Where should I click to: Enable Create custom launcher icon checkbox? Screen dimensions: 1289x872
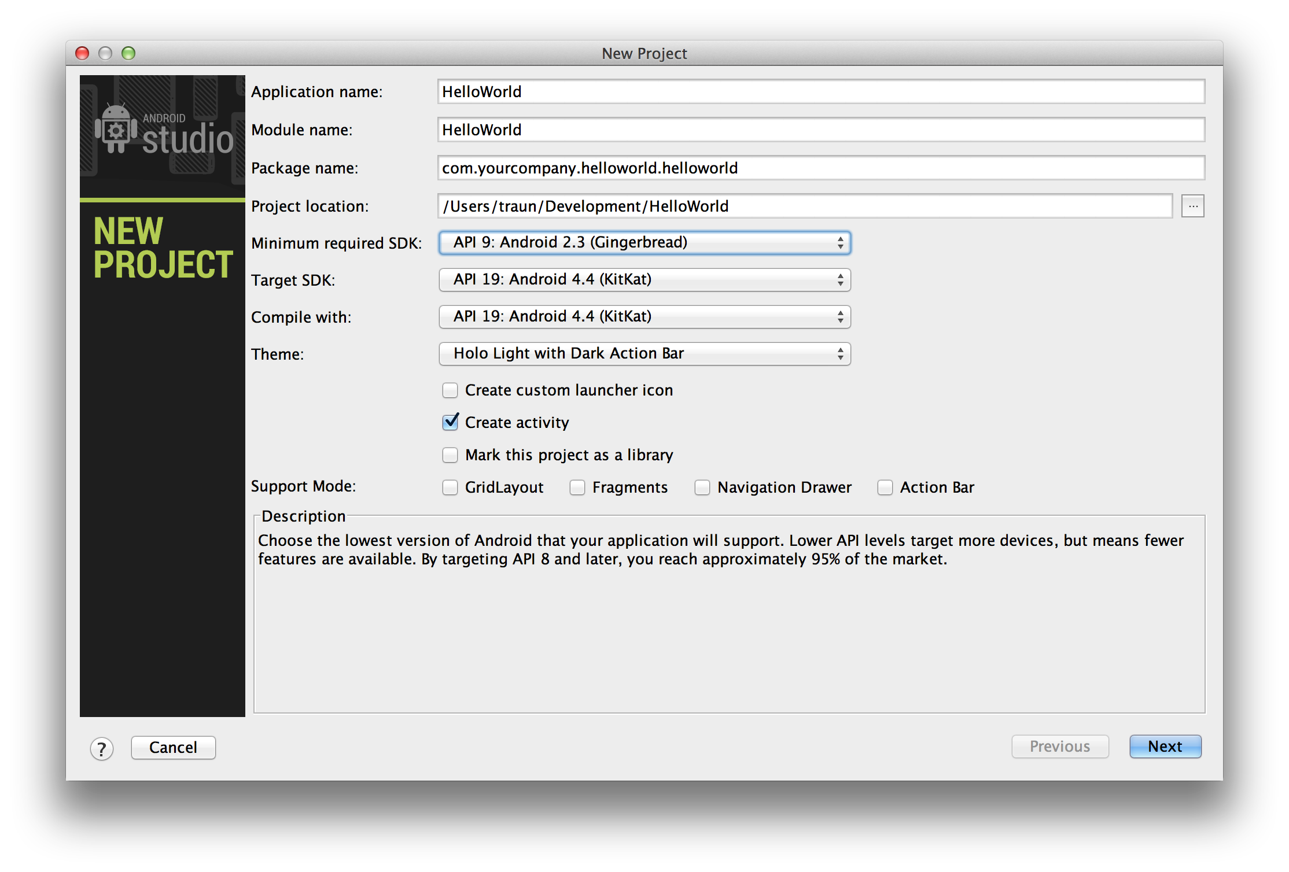450,390
